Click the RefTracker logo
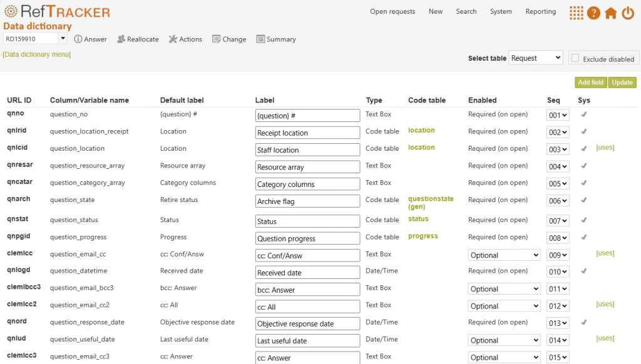The height and width of the screenshot is (364, 641). coord(57,11)
